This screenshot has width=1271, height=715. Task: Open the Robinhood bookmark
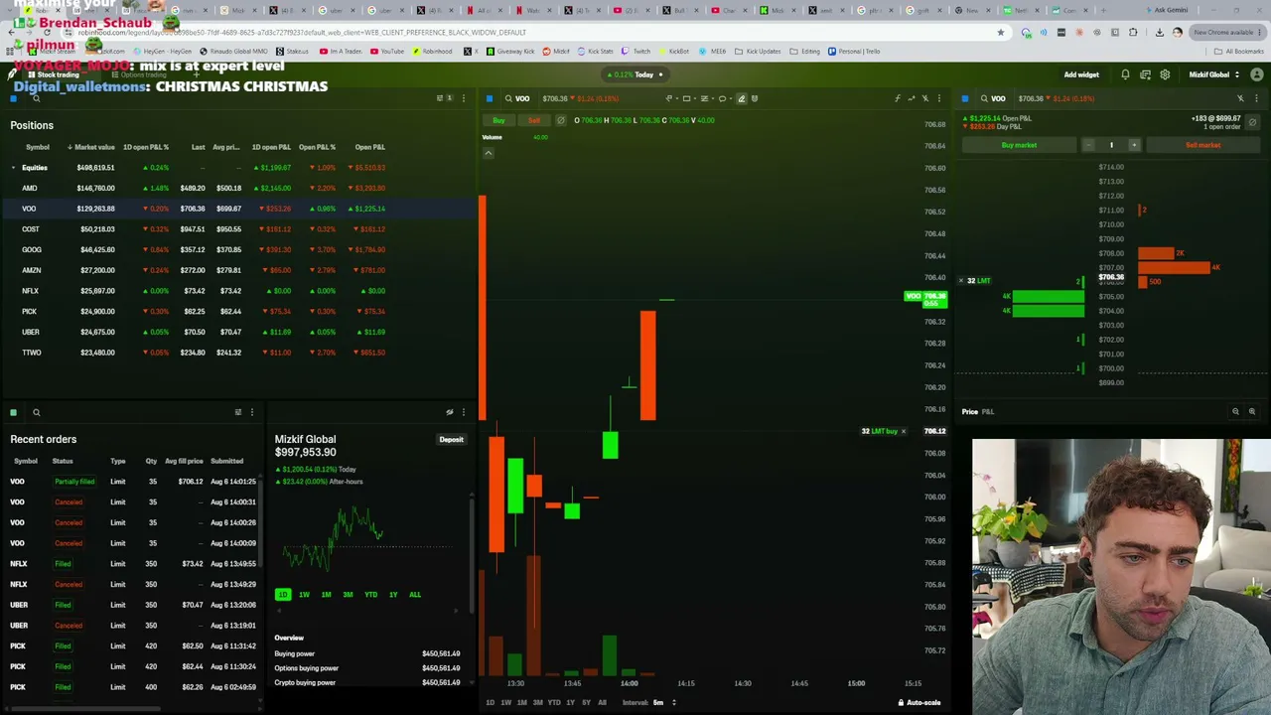pos(434,51)
